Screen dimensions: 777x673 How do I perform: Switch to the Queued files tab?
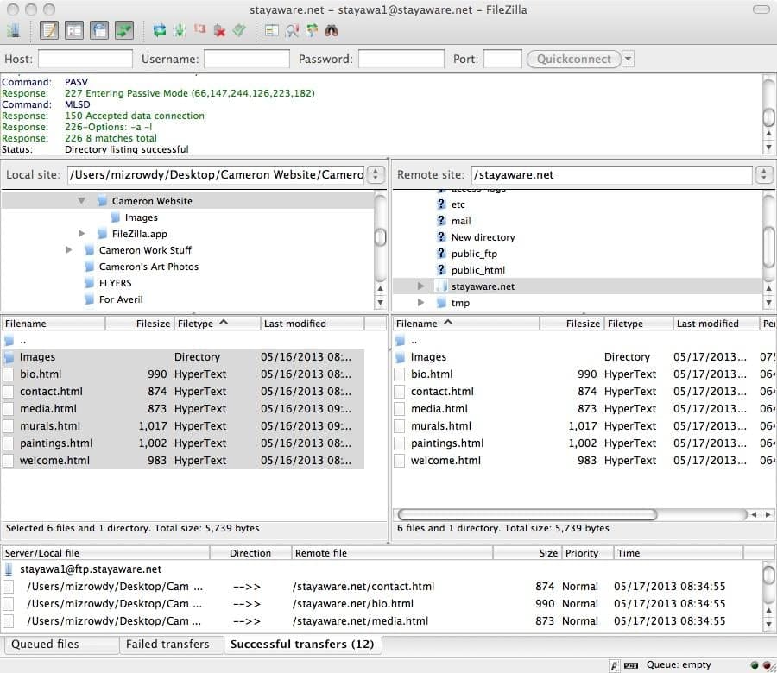click(45, 645)
